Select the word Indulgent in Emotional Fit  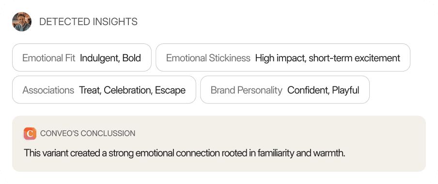(100, 58)
